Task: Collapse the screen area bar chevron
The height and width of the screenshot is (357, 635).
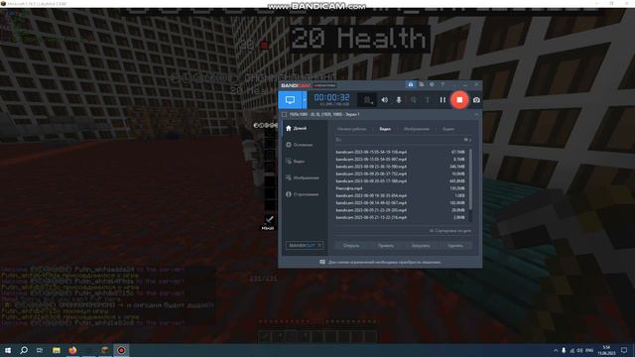Action: (x=476, y=115)
